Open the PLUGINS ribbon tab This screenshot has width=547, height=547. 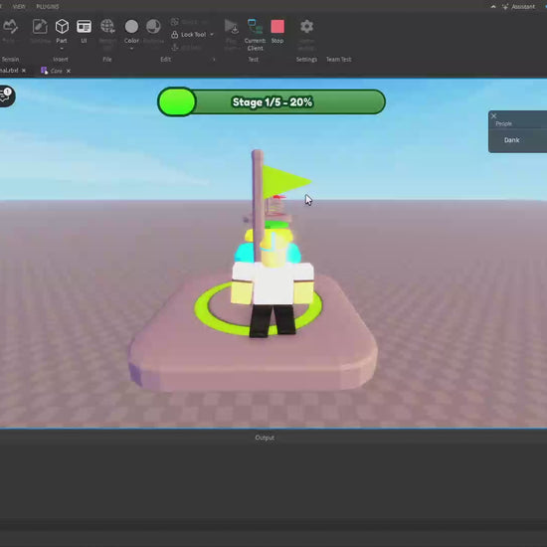point(48,7)
